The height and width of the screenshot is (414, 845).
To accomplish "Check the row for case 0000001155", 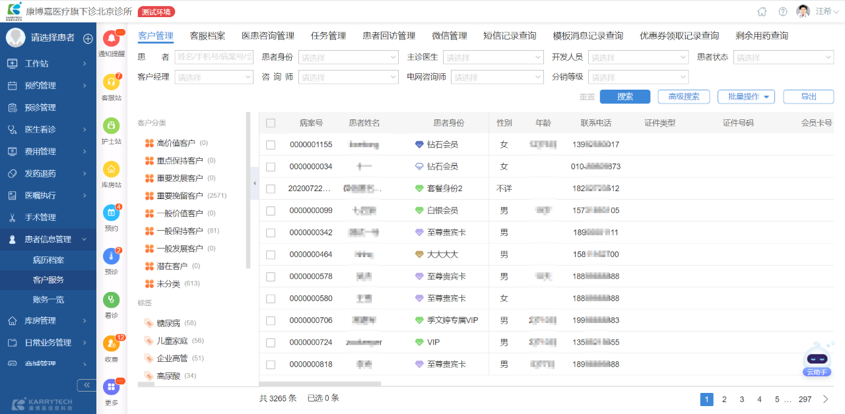I will tap(271, 145).
